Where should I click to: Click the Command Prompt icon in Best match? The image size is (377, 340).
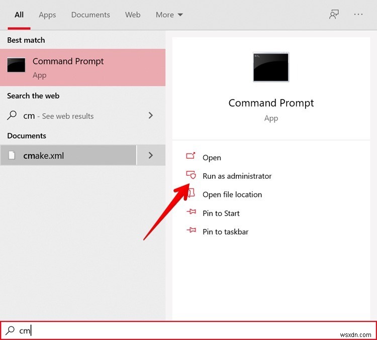click(x=16, y=65)
